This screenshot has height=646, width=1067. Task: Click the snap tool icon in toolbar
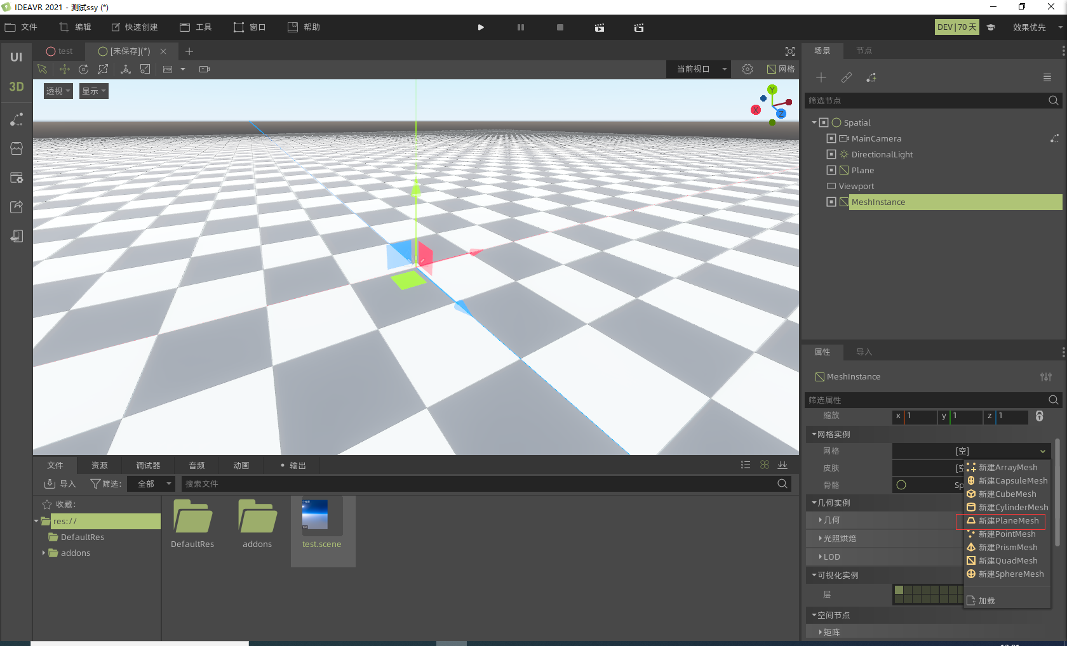[x=145, y=69]
